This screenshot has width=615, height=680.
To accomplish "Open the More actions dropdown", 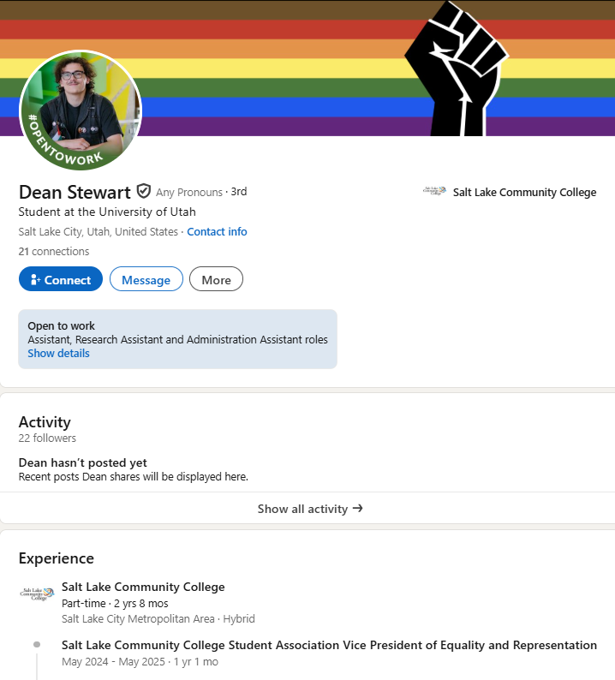I will coord(216,280).
